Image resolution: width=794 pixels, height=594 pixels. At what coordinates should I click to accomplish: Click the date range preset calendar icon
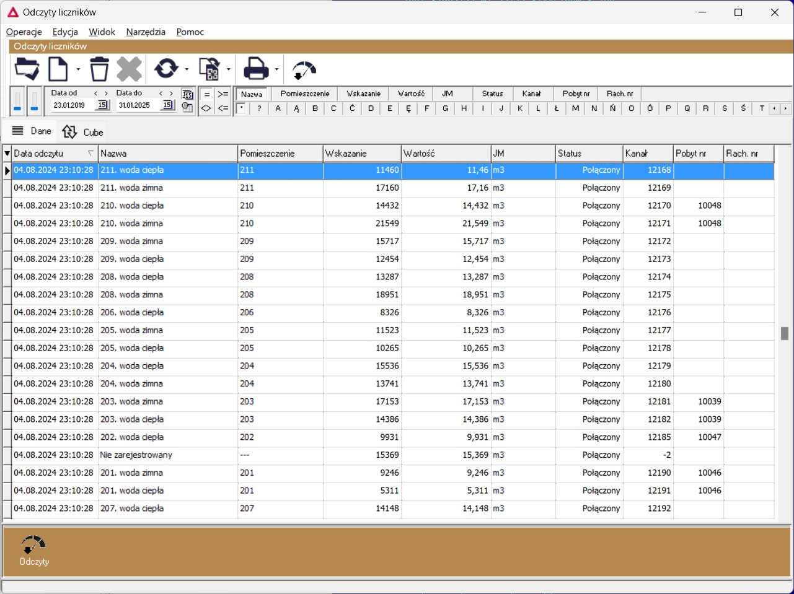point(187,94)
